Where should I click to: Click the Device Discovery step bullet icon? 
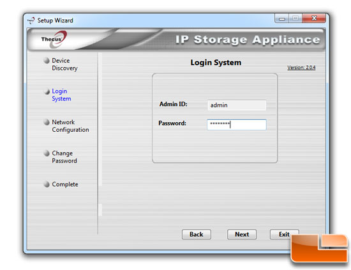coord(47,61)
